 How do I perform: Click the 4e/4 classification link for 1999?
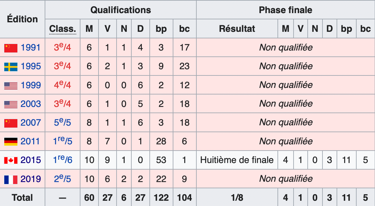[x=62, y=85]
